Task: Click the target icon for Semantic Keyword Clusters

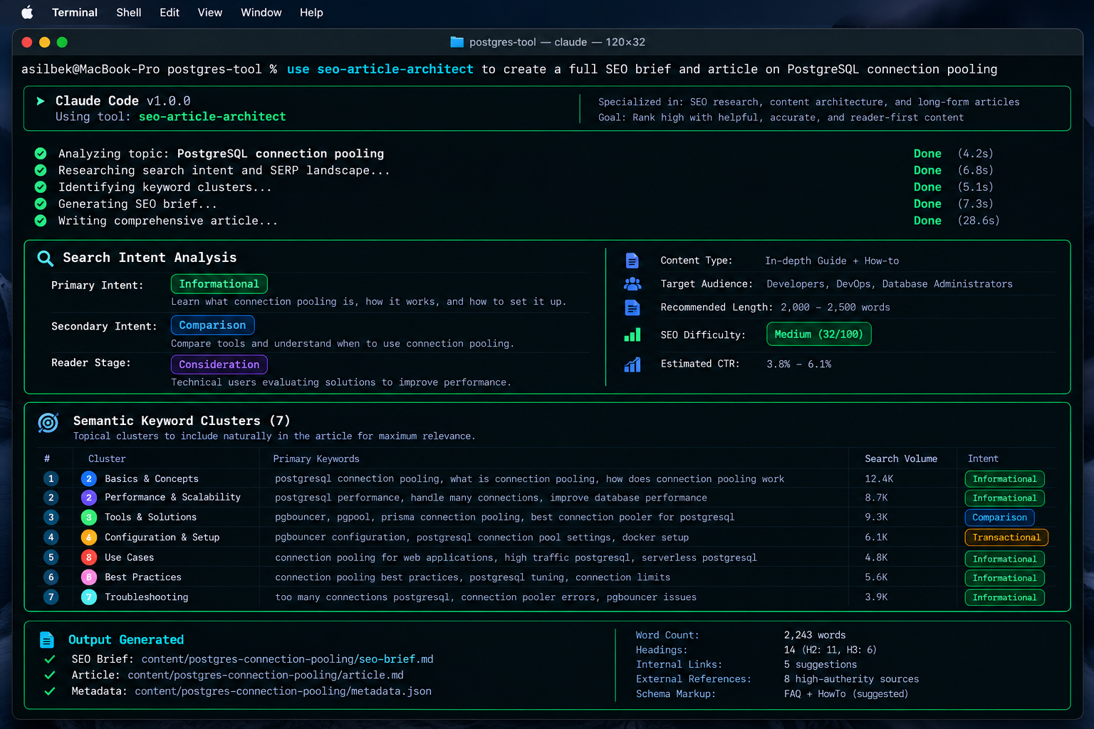Action: coord(48,423)
